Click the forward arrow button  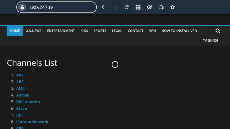(x=115, y=7)
